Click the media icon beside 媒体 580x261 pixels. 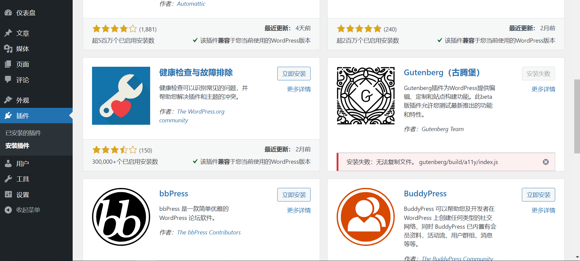(x=8, y=49)
